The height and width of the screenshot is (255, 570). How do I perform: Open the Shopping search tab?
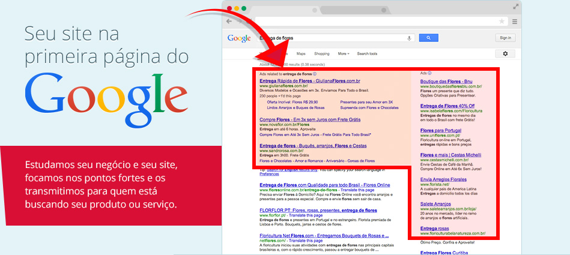322,54
